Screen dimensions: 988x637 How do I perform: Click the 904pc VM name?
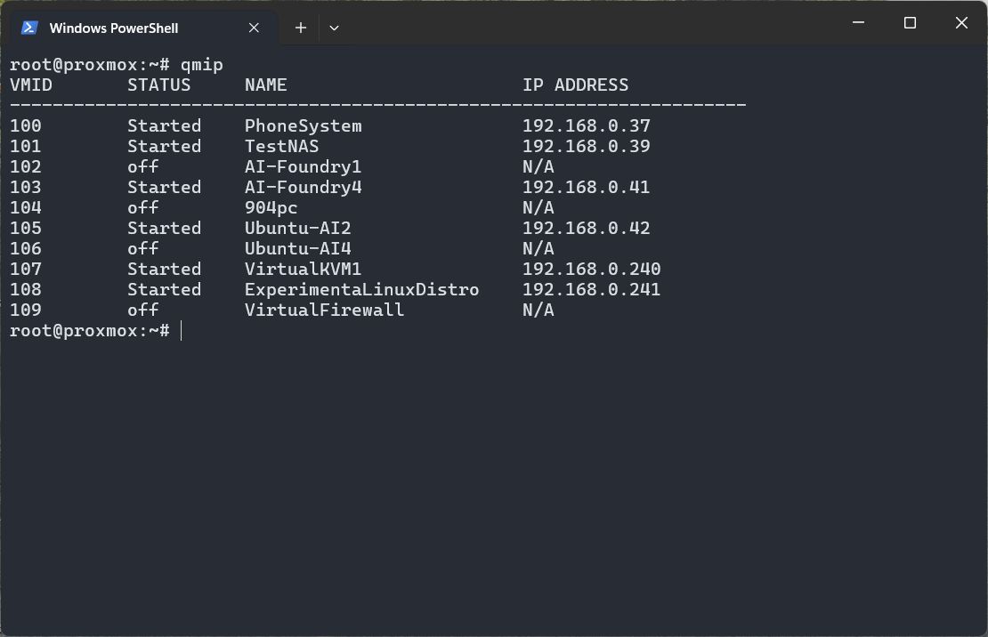click(x=271, y=208)
